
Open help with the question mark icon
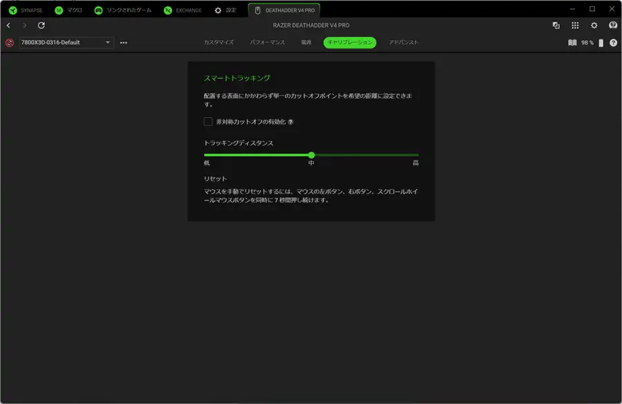click(x=613, y=42)
